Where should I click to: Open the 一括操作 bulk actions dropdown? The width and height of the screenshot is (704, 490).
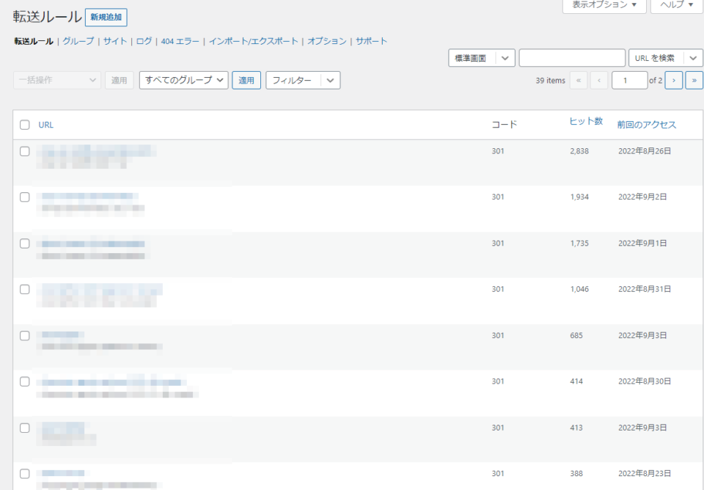pyautogui.click(x=56, y=80)
